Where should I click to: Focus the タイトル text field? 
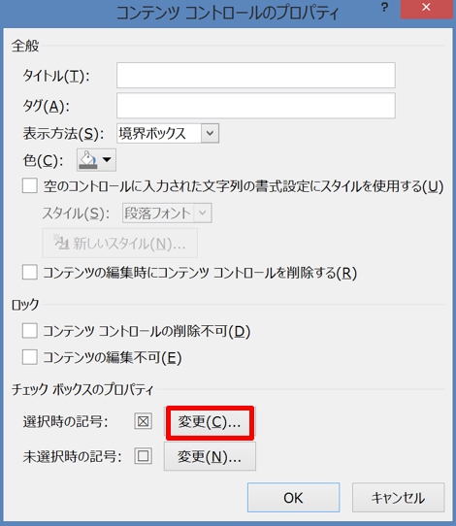coord(256,75)
